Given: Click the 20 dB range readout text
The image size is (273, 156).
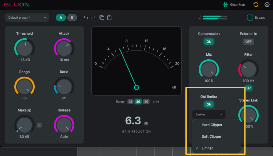Looking at the screenshot, I should pyautogui.click(x=156, y=102).
